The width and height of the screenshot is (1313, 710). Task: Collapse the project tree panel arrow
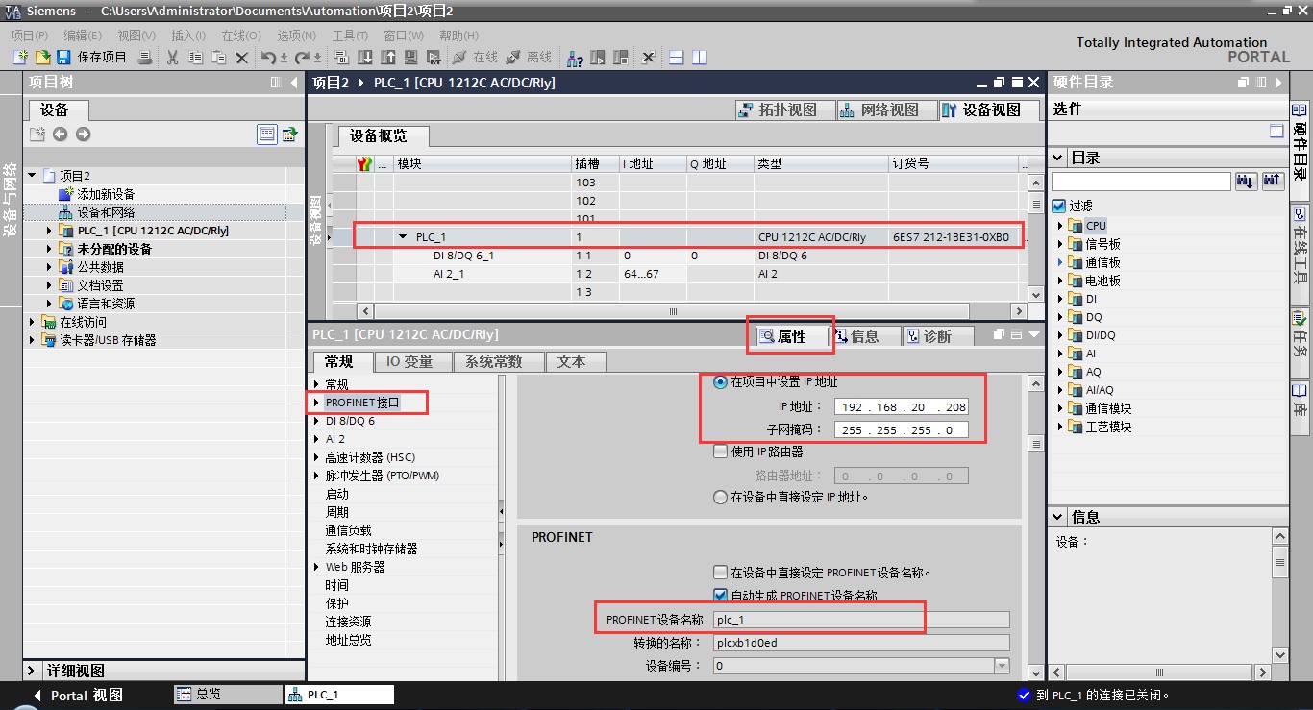coord(294,83)
